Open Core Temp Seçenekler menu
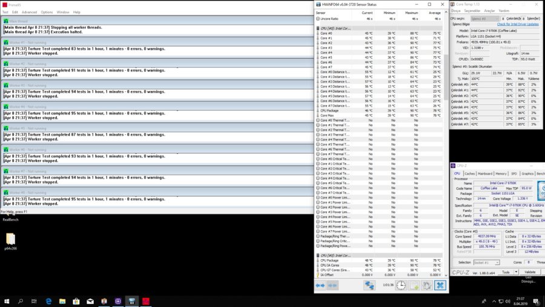 [472, 11]
